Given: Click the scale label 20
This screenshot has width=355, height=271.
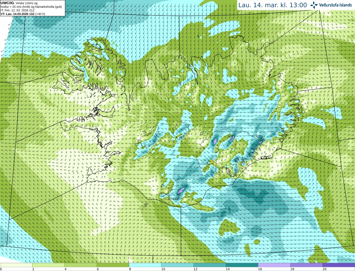Looking at the screenshot, I should [x=324, y=269].
